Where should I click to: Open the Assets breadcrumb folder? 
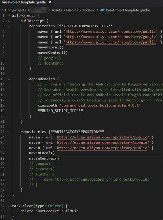pyautogui.click(x=57, y=10)
